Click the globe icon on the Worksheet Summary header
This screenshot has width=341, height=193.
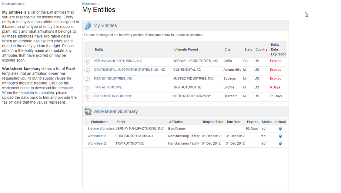[x=88, y=111]
